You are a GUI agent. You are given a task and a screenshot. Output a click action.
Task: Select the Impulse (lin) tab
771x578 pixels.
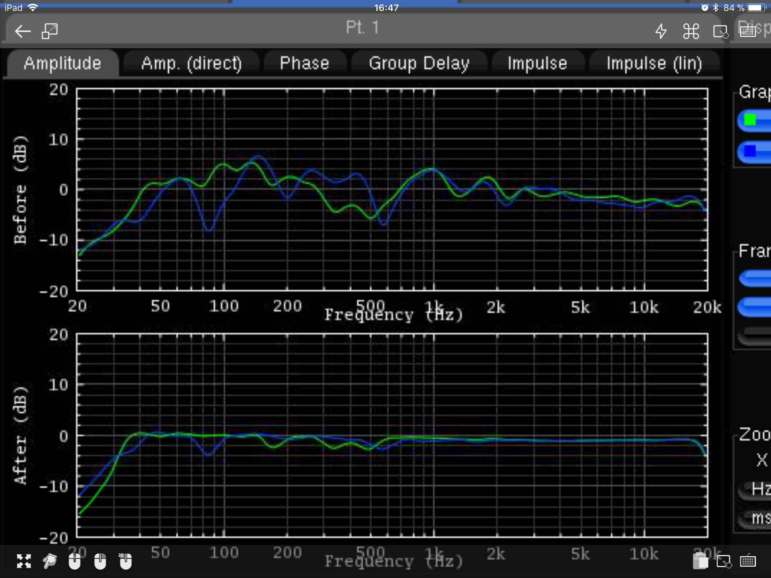pyautogui.click(x=654, y=63)
